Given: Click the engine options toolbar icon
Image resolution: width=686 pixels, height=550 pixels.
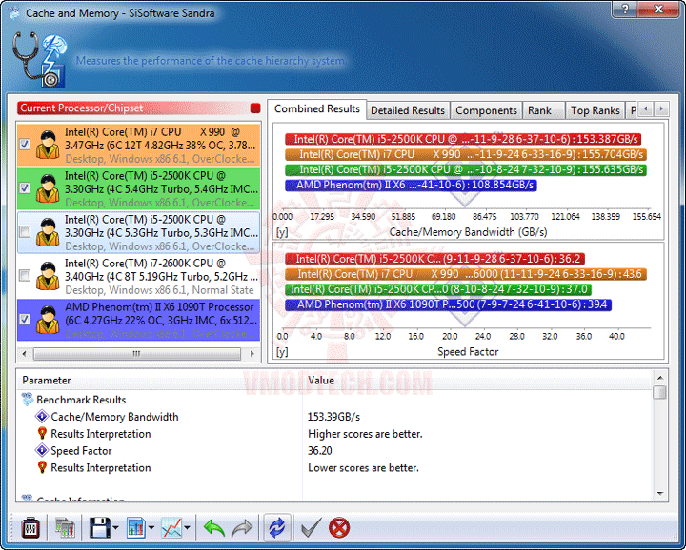Looking at the screenshot, I should [30, 528].
